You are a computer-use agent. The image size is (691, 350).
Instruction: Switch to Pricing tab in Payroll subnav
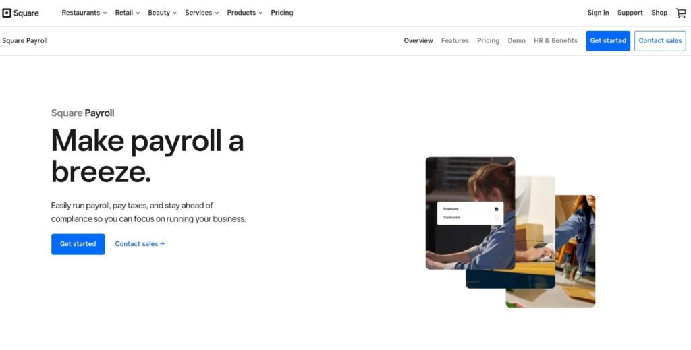coord(489,40)
